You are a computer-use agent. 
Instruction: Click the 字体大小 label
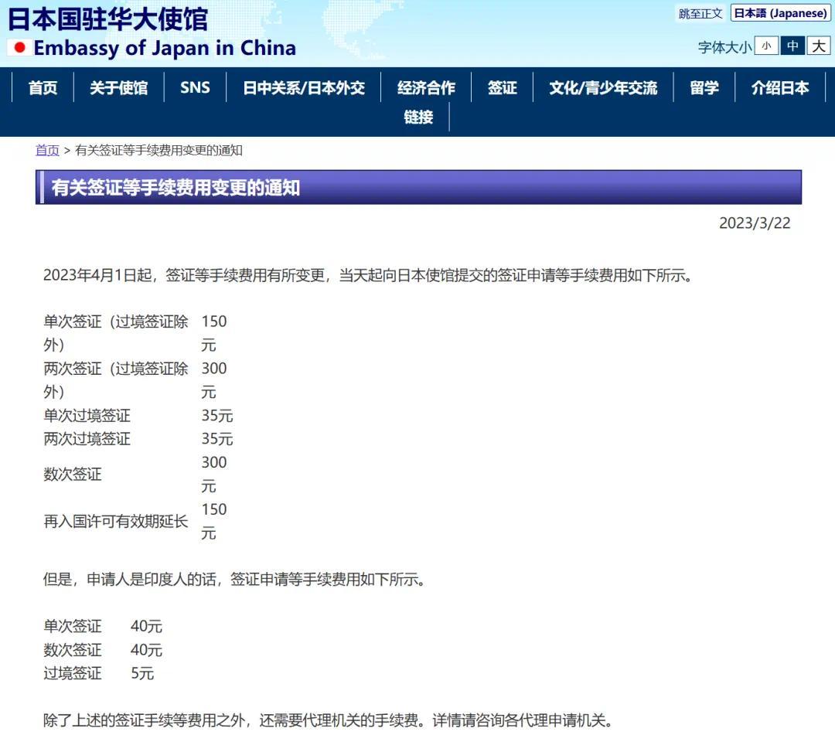[x=724, y=47]
